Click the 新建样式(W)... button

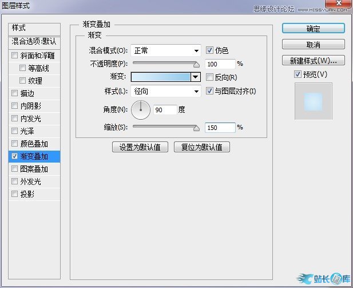pyautogui.click(x=313, y=60)
